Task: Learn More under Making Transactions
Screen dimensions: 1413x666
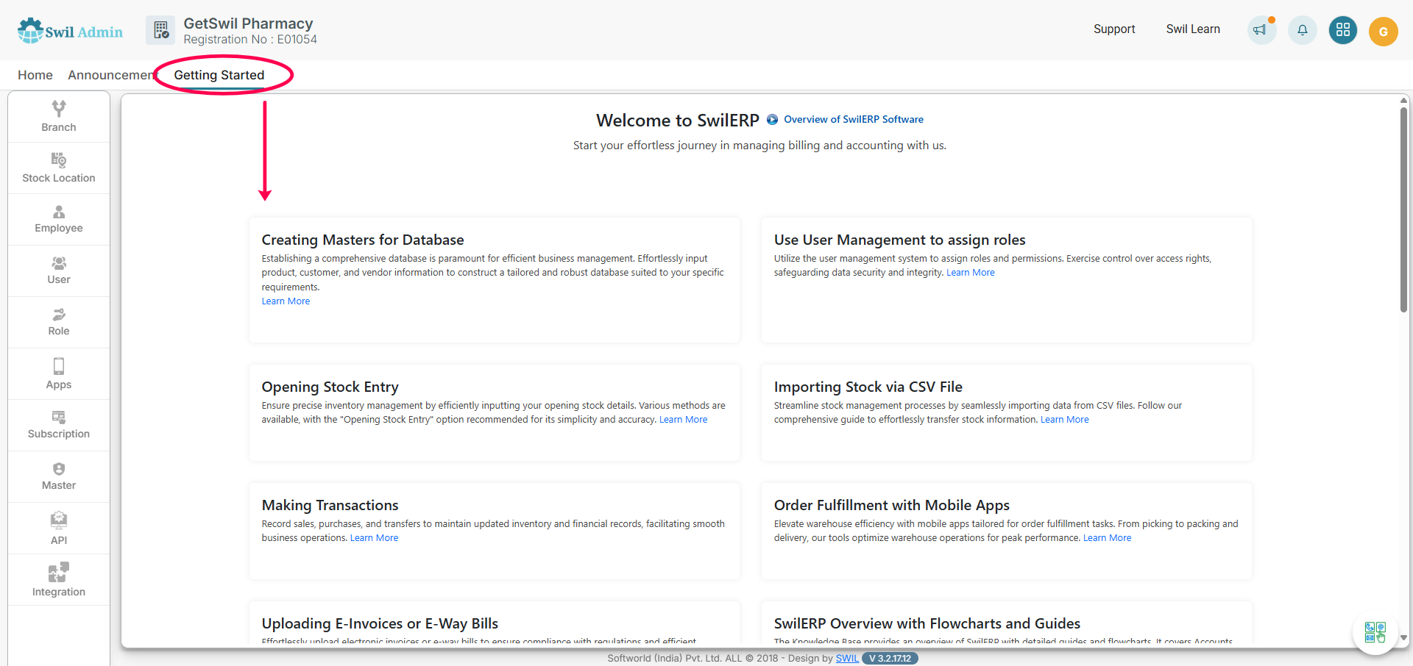Action: 374,538
